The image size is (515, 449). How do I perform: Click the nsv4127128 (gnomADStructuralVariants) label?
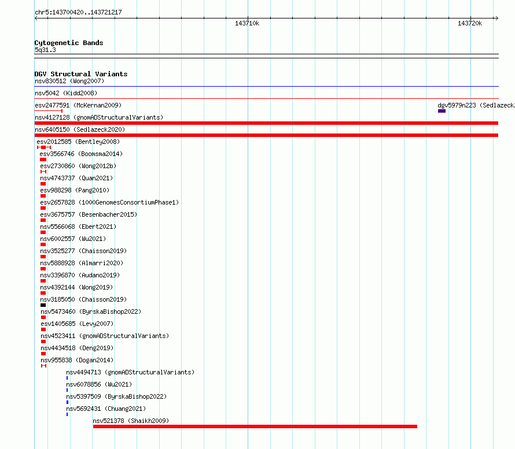click(x=99, y=117)
